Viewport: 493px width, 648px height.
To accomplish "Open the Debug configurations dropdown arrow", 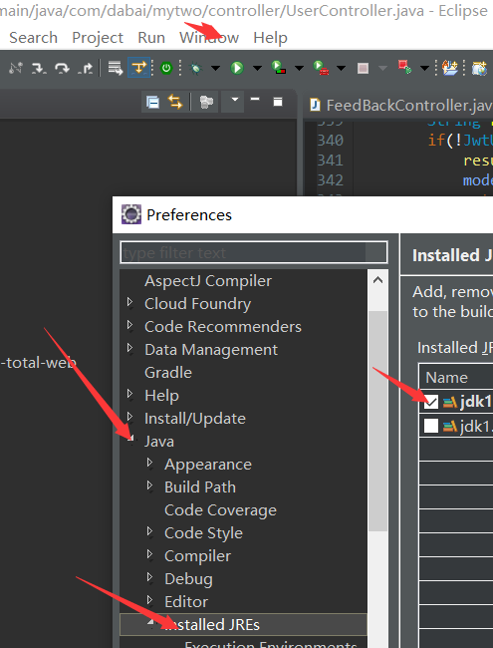I will [215, 68].
